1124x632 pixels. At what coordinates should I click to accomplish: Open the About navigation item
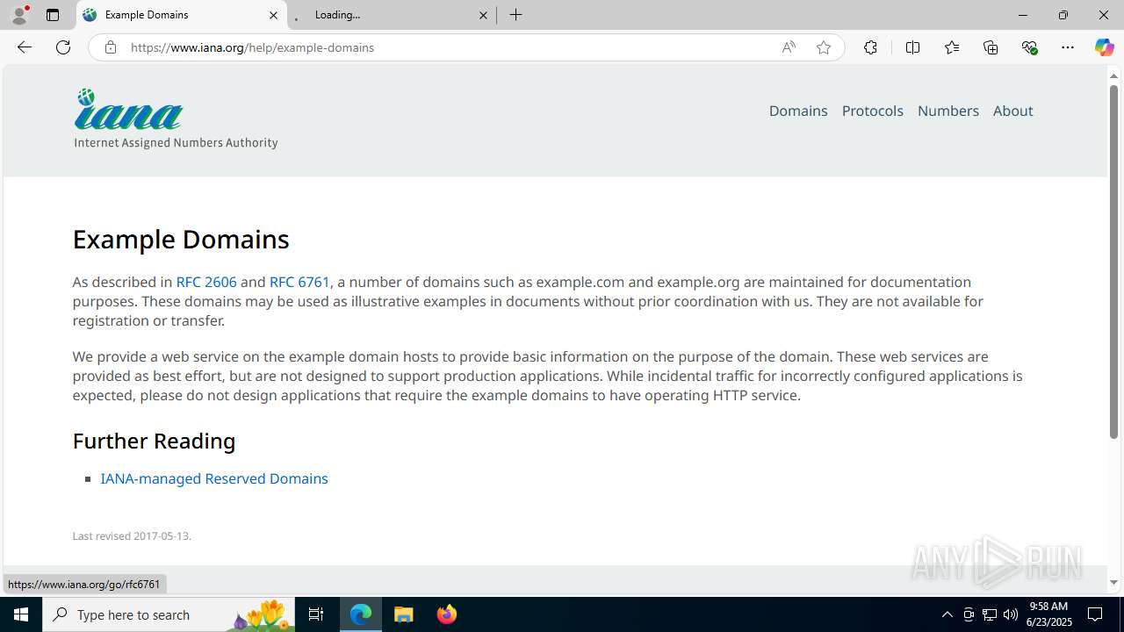point(1012,111)
